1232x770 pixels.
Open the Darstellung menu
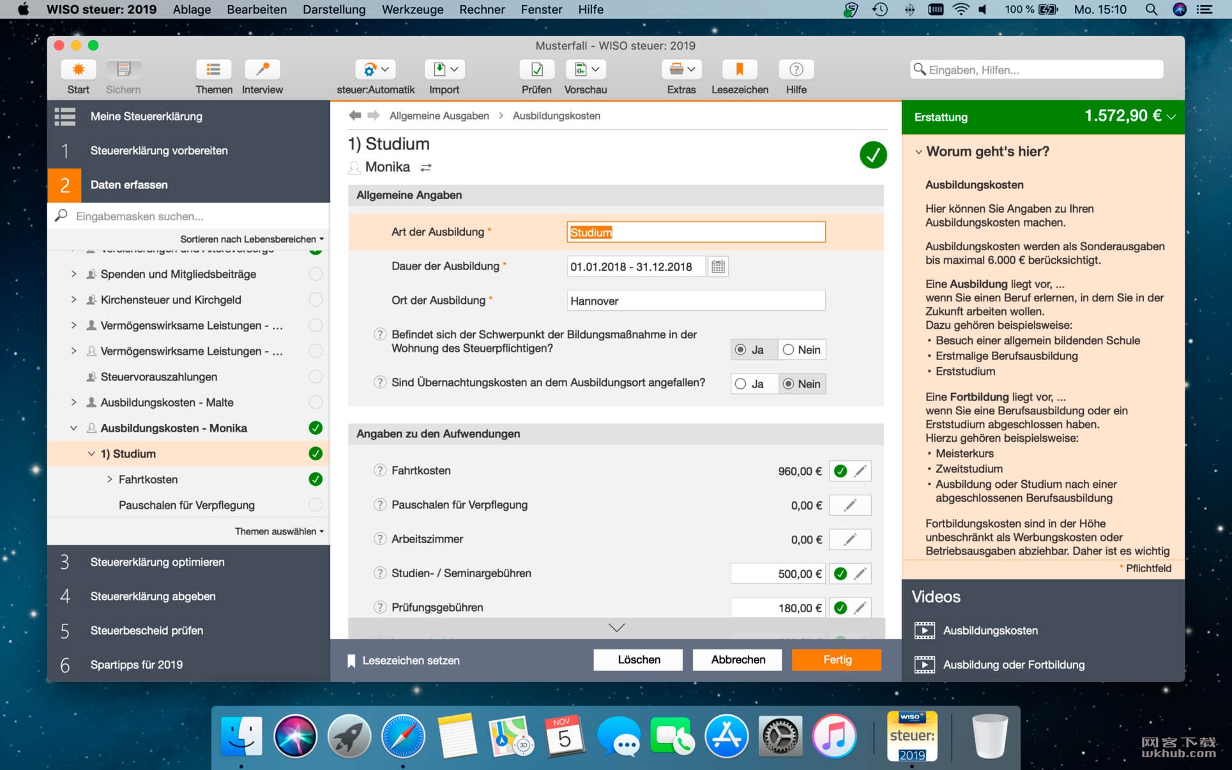[334, 10]
